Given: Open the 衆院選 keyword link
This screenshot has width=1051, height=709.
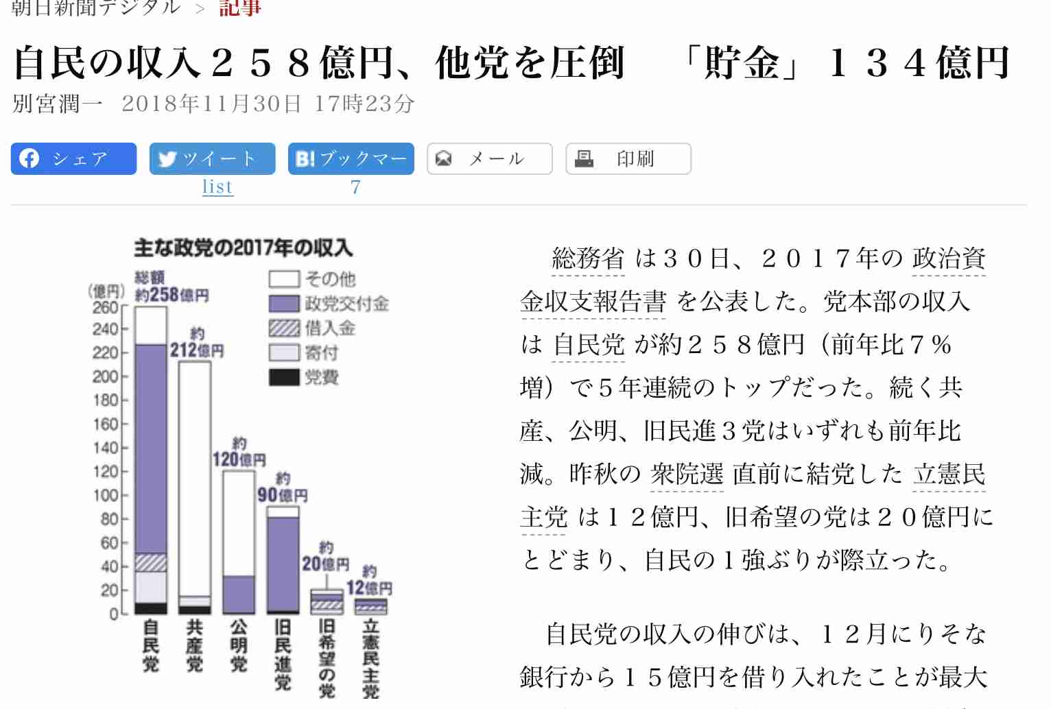Looking at the screenshot, I should click(x=687, y=474).
